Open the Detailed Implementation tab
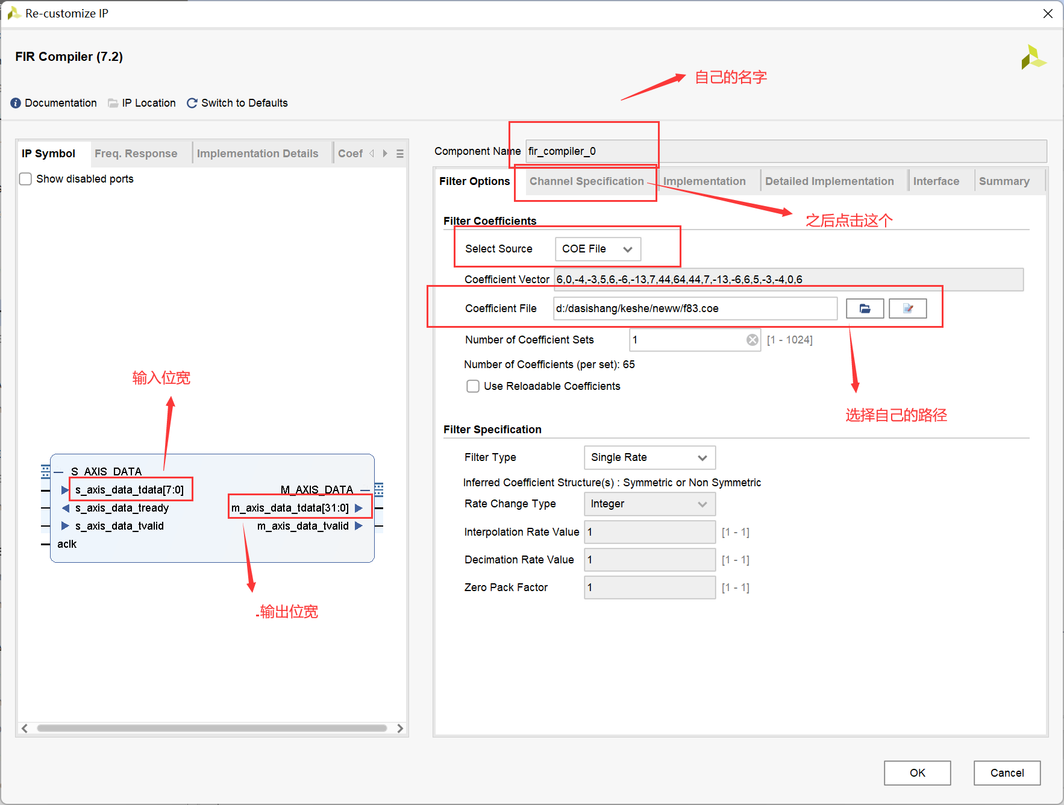 tap(830, 181)
